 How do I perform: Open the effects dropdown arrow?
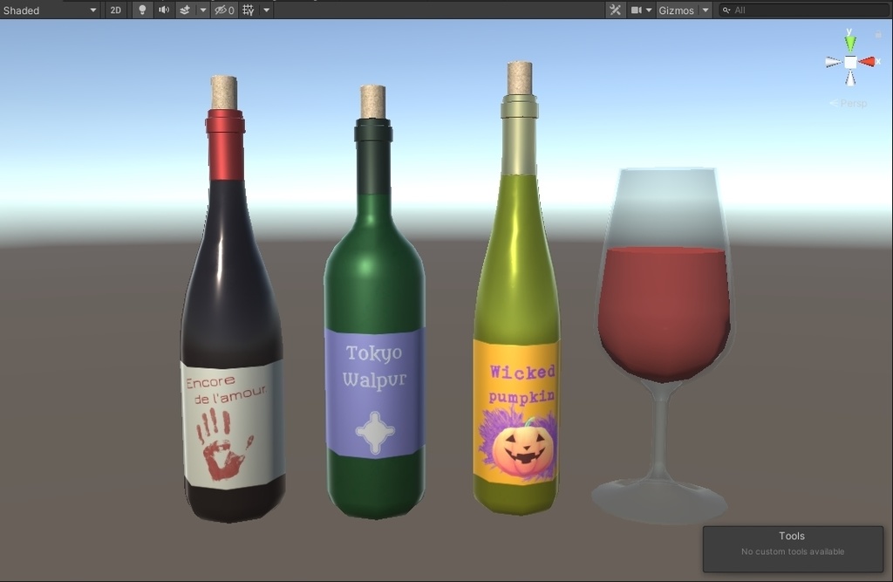tap(202, 10)
